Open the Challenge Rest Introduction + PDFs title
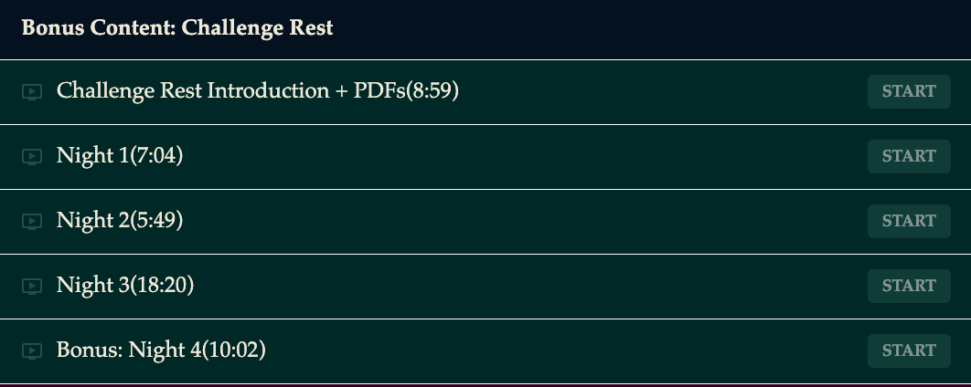Viewport: 971px width, 387px height. (x=258, y=91)
